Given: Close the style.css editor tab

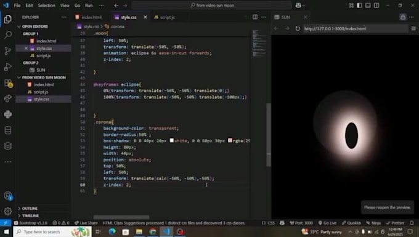Looking at the screenshot, I should coord(145,17).
